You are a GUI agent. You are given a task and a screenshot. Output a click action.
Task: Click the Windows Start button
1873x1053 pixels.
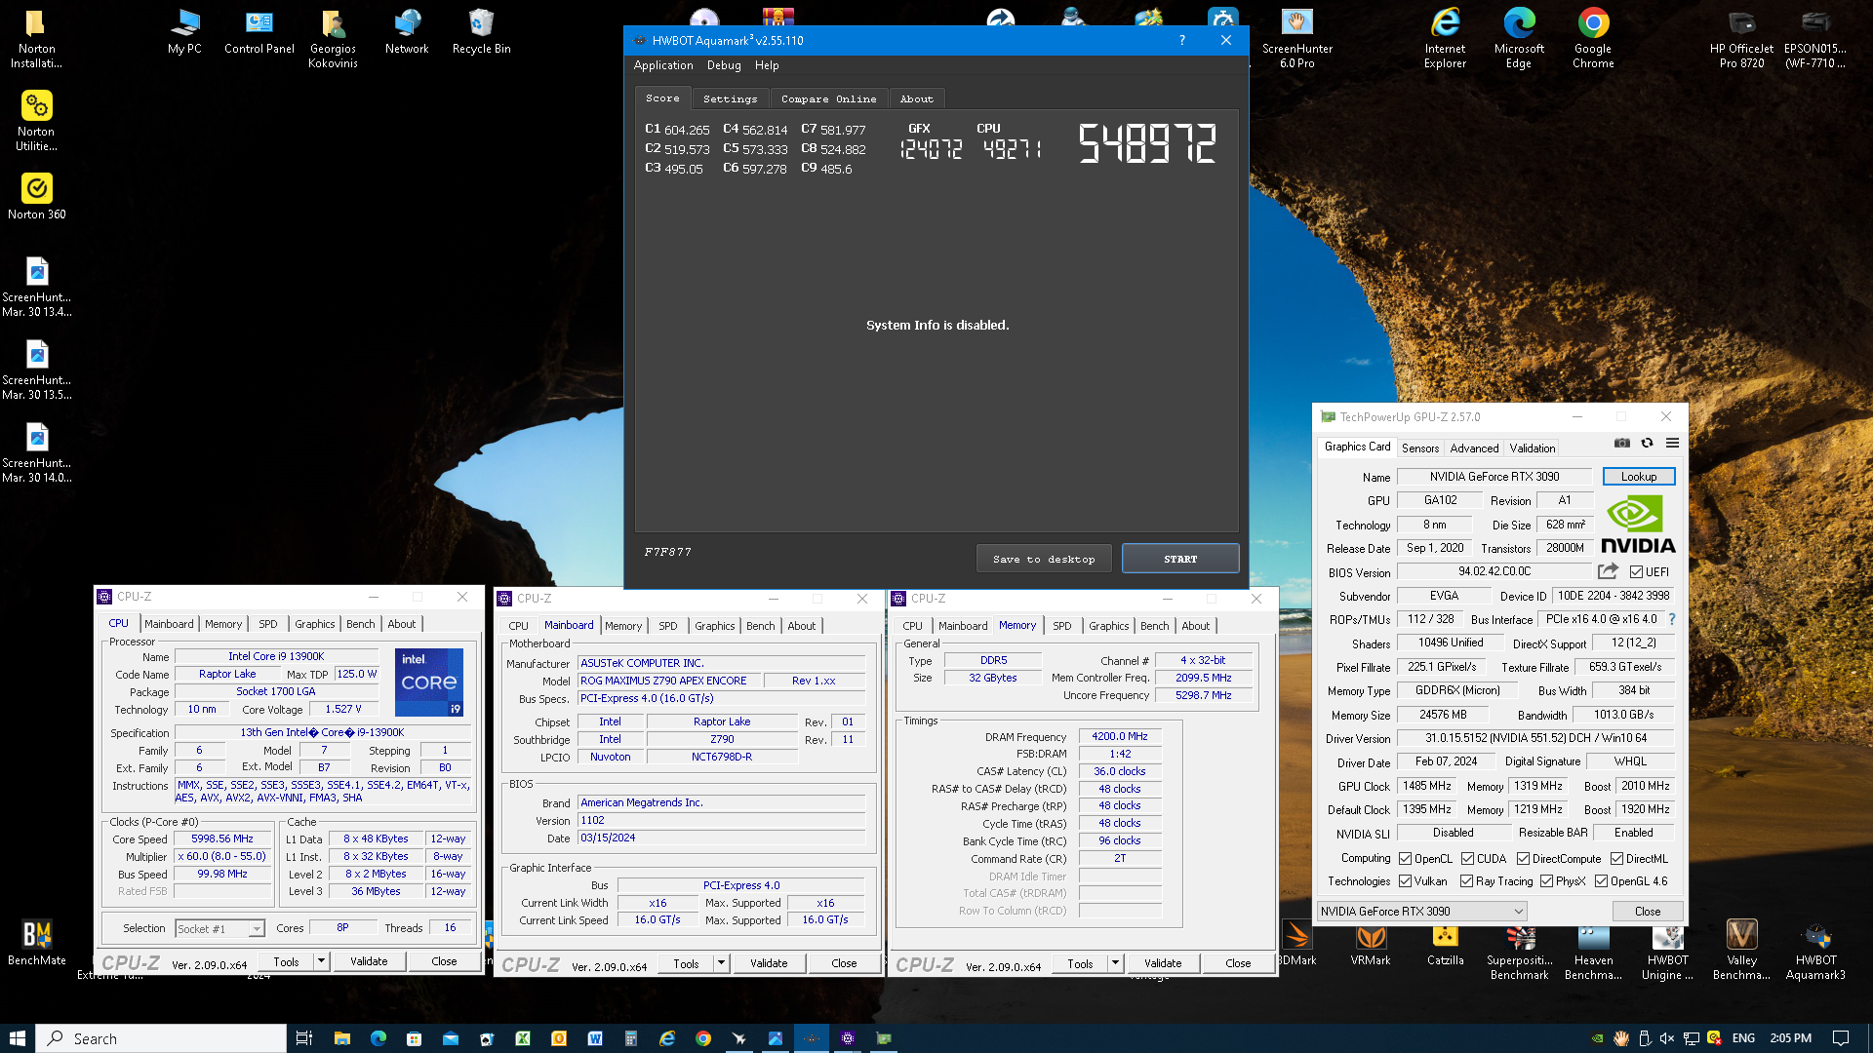pos(17,1038)
